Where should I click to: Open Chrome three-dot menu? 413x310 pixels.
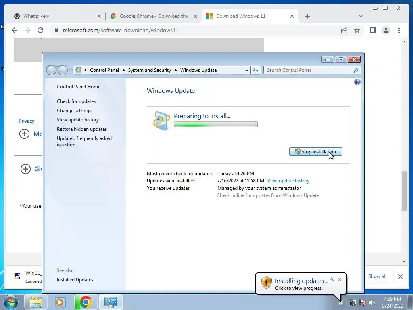click(x=399, y=30)
